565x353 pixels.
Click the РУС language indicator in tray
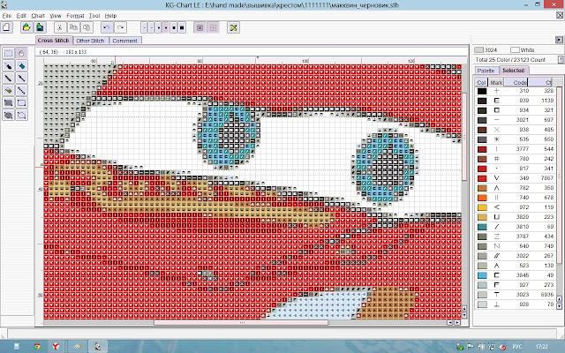[x=517, y=347]
